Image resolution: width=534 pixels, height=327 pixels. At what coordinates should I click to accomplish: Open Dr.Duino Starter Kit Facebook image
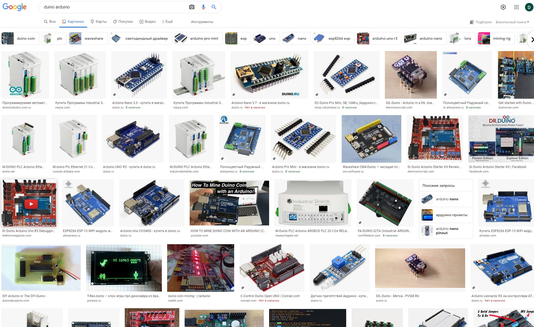pos(501,139)
